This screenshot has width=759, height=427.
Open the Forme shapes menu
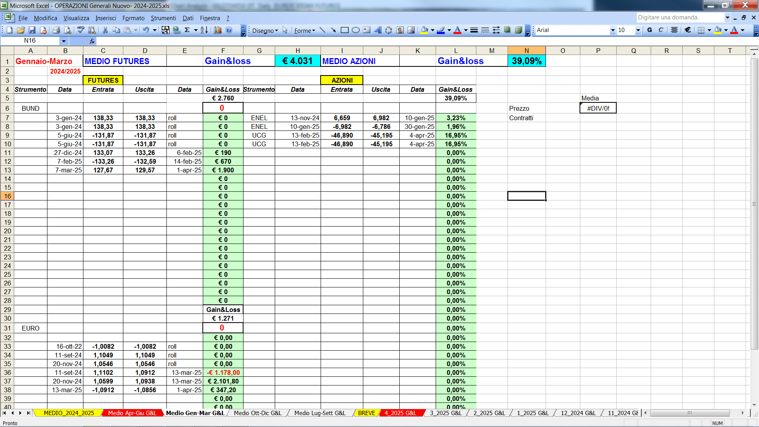[x=304, y=30]
